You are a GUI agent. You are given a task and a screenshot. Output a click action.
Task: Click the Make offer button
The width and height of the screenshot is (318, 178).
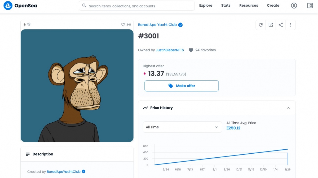182,86
